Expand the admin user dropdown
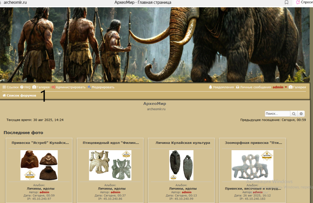Image resolution: width=313 pixels, height=203 pixels. click(x=280, y=87)
